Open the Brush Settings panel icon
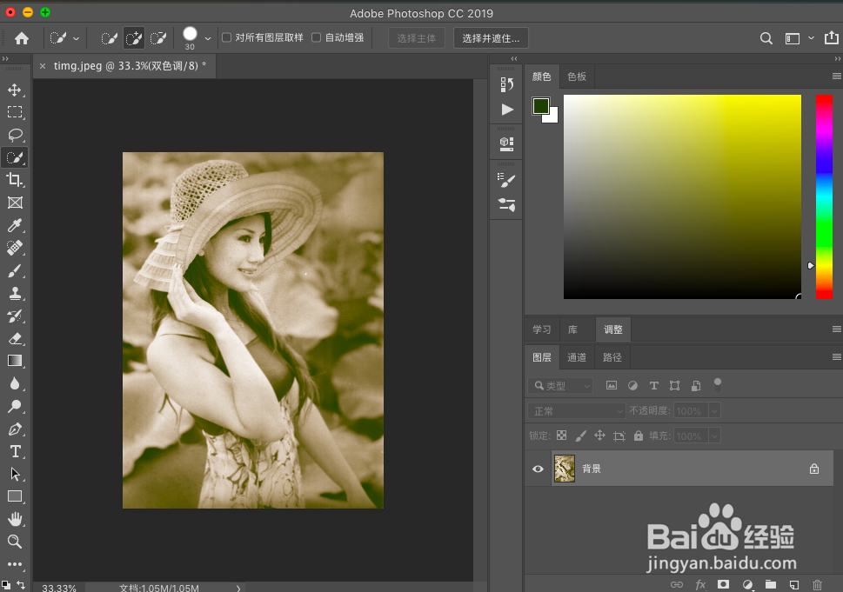Screen dimensions: 843x592 pos(506,180)
